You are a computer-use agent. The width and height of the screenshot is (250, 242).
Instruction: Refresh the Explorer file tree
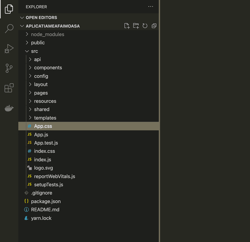click(145, 26)
